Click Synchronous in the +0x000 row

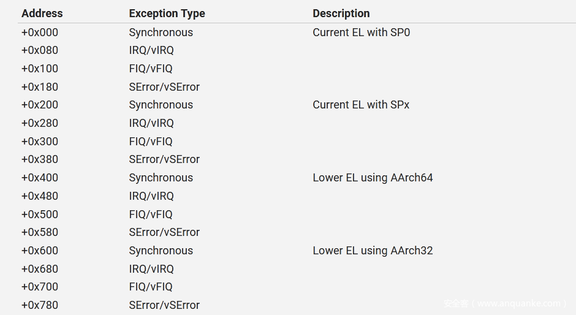(161, 32)
